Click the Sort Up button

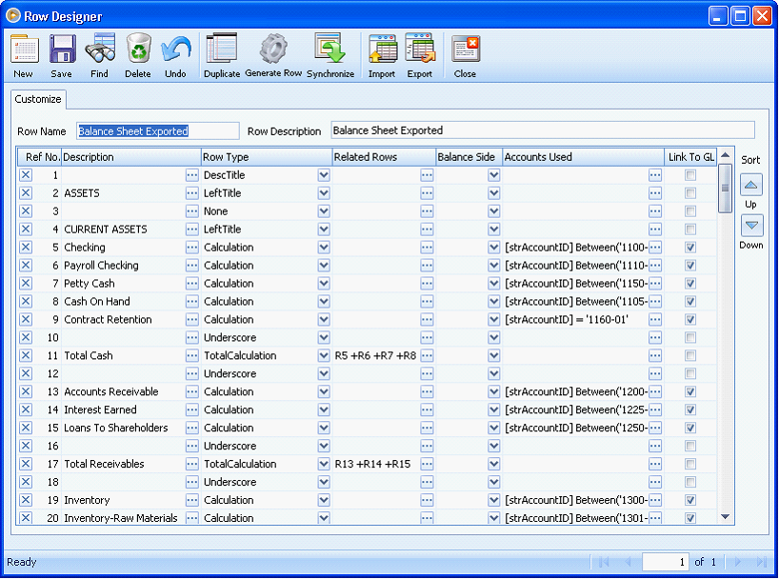(751, 183)
